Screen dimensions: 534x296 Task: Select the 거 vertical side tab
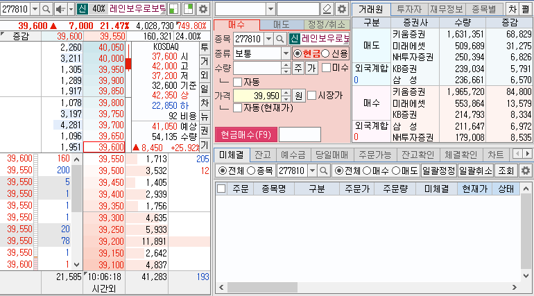pyautogui.click(x=205, y=61)
